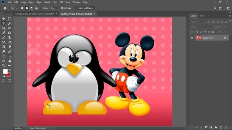The image size is (232, 130).
Task: Select the Pen tool
Action: (x=10, y=52)
